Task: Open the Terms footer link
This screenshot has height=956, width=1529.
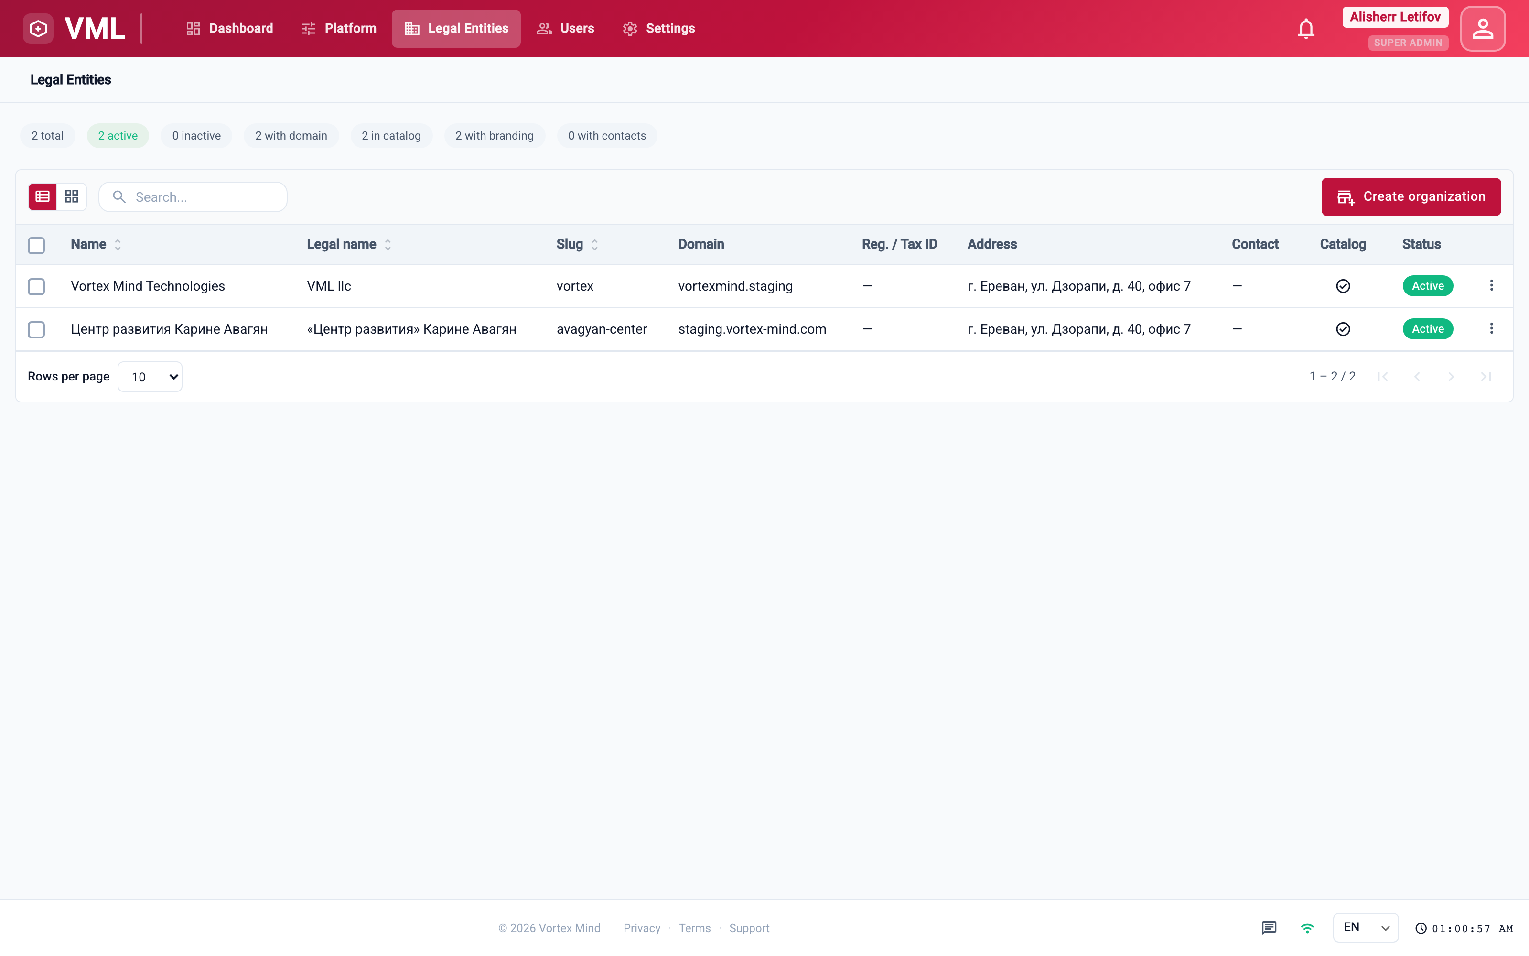Action: point(694,928)
